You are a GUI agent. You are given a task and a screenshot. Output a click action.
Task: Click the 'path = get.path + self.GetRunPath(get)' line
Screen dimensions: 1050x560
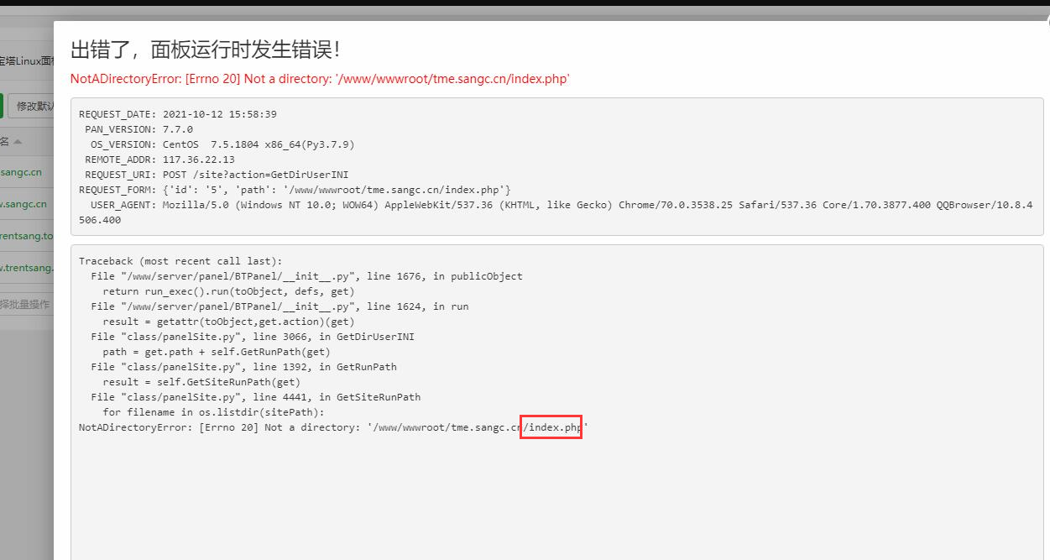pyautogui.click(x=217, y=352)
